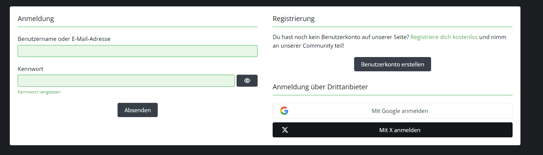Click the dark background right of the form
This screenshot has height=155, width=543.
click(531, 75)
